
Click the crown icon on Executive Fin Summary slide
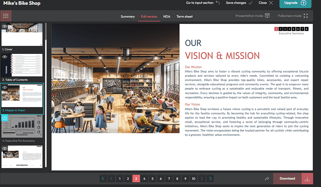coord(5,118)
